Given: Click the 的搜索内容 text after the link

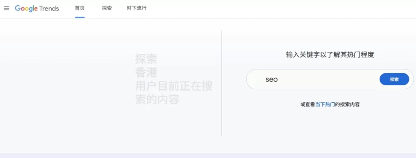Looking at the screenshot, I should click(x=347, y=104).
